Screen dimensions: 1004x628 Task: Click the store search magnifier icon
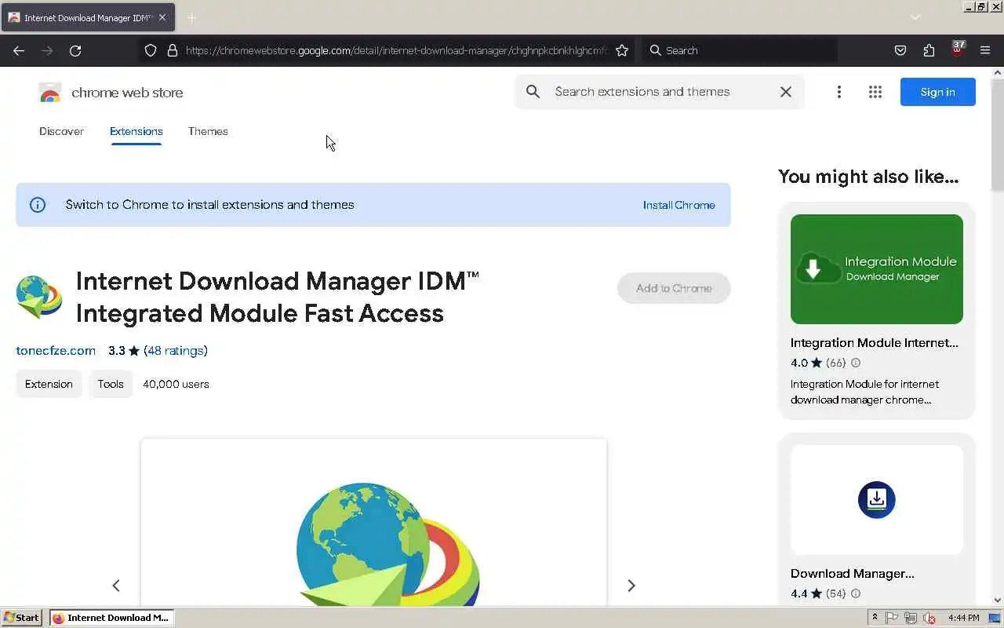pos(533,92)
